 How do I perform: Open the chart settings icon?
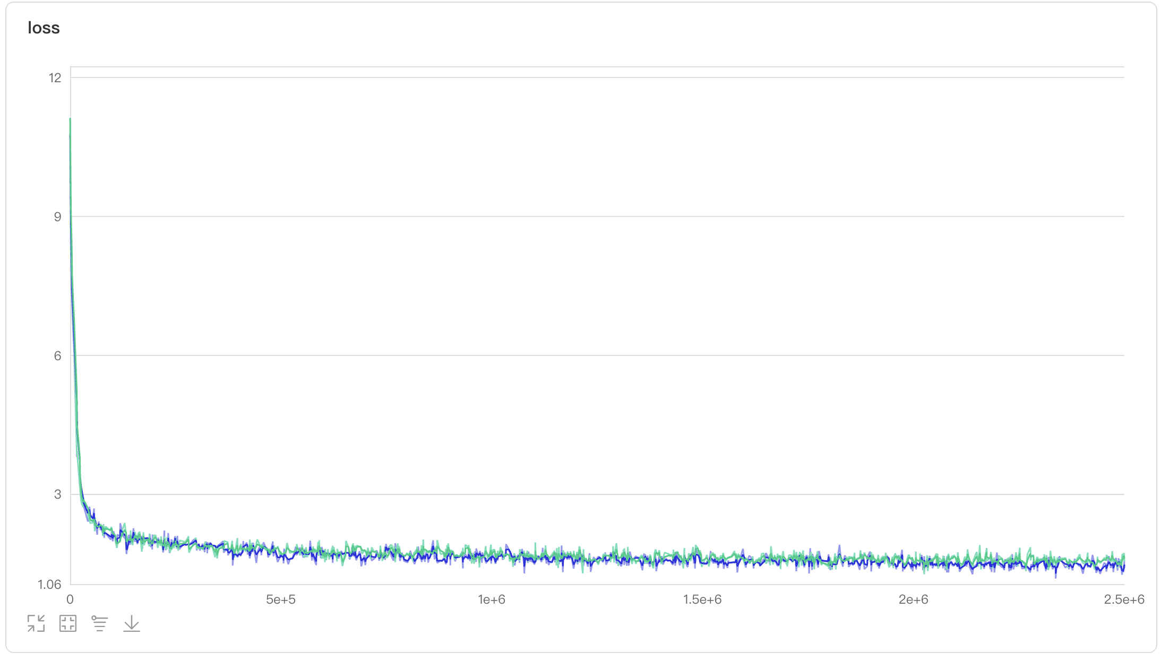coord(99,623)
